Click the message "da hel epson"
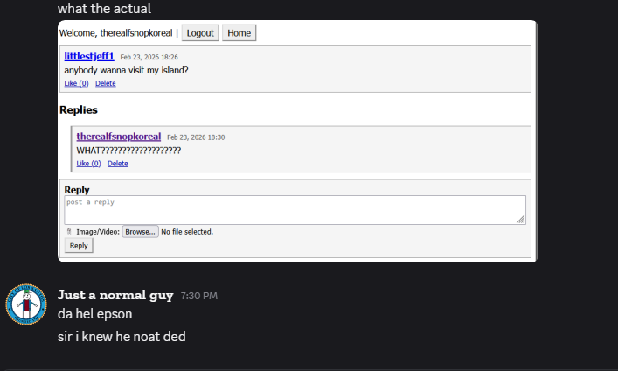Image resolution: width=618 pixels, height=371 pixels. click(95, 315)
